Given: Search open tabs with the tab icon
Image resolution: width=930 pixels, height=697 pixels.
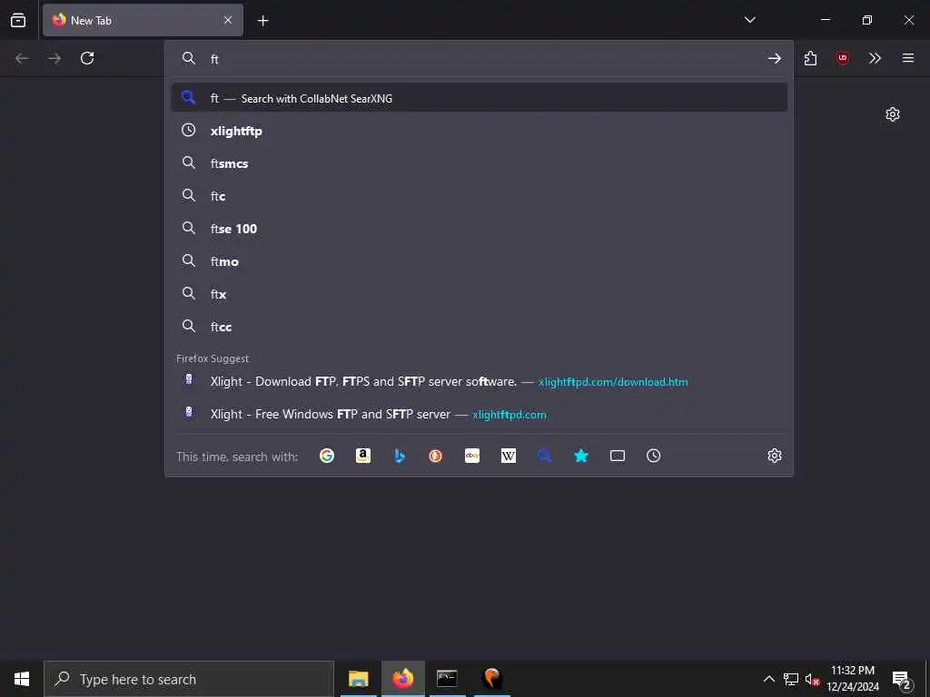Looking at the screenshot, I should [x=618, y=456].
